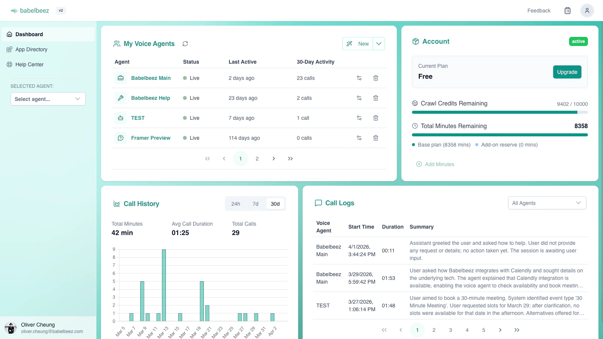Open the Framer Preview agent link
The image size is (603, 339).
151,138
